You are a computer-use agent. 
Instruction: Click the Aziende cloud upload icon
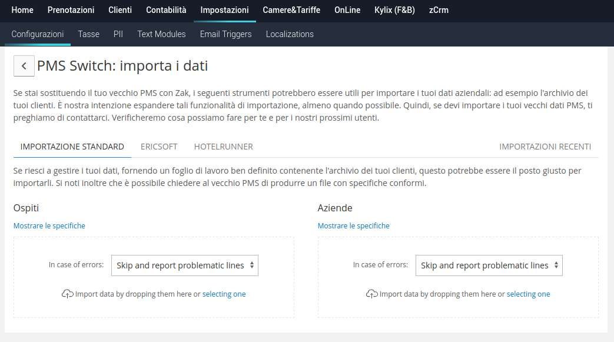371,294
